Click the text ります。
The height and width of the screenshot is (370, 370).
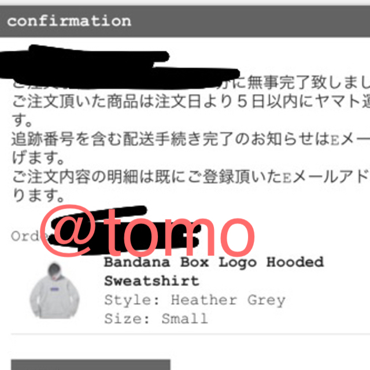38,195
